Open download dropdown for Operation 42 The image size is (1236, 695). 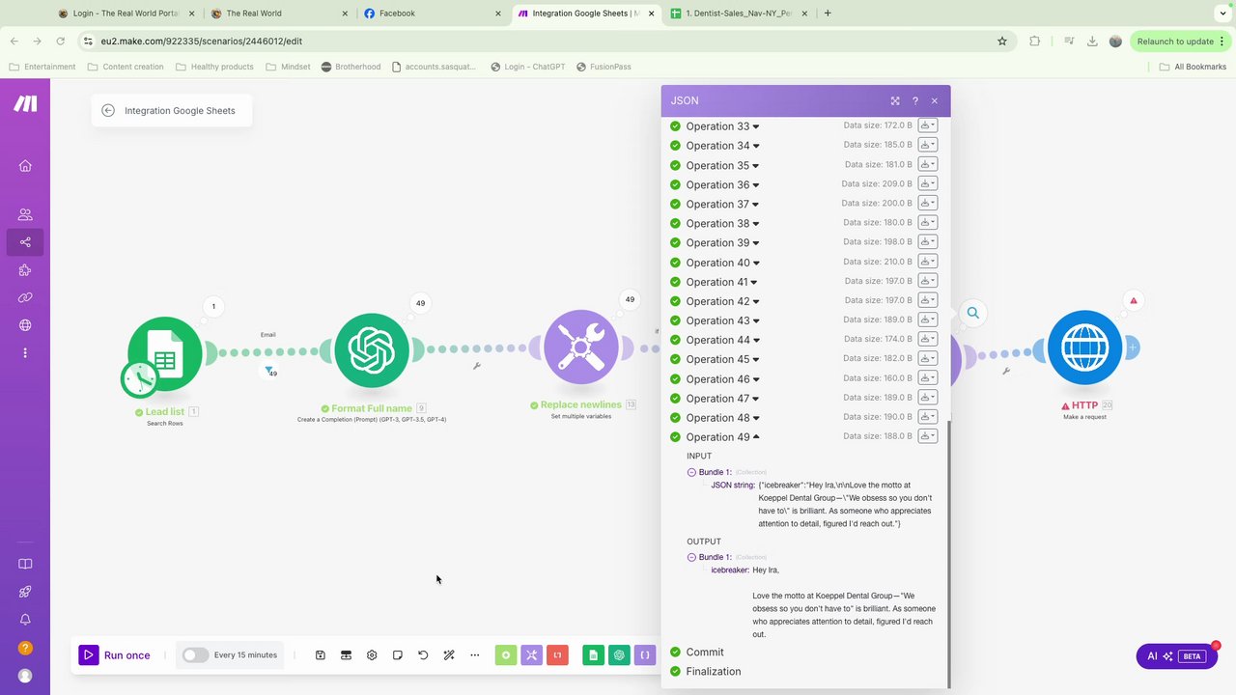tap(927, 300)
